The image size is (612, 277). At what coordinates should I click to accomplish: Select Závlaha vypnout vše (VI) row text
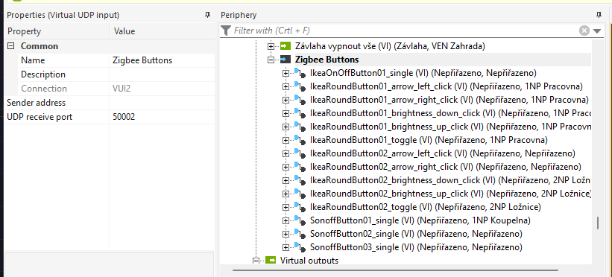390,46
